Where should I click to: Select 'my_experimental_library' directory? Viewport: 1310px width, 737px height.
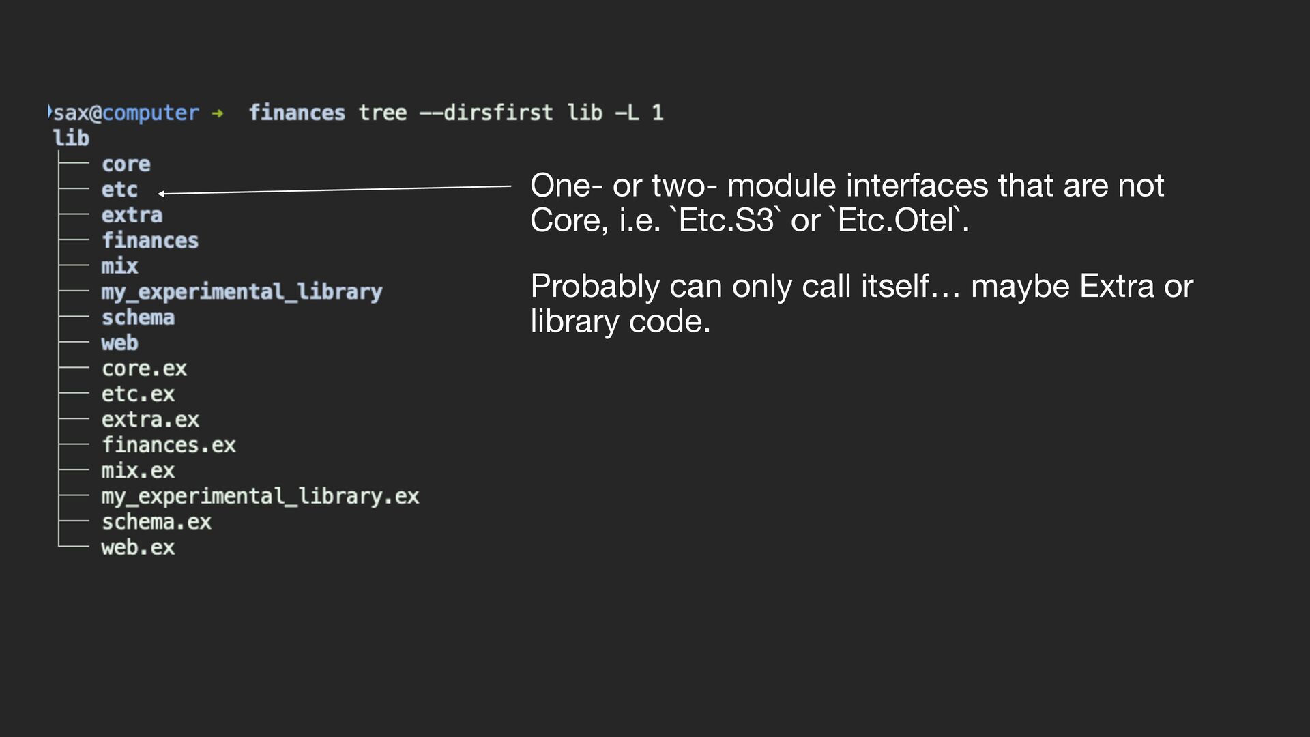coord(242,292)
